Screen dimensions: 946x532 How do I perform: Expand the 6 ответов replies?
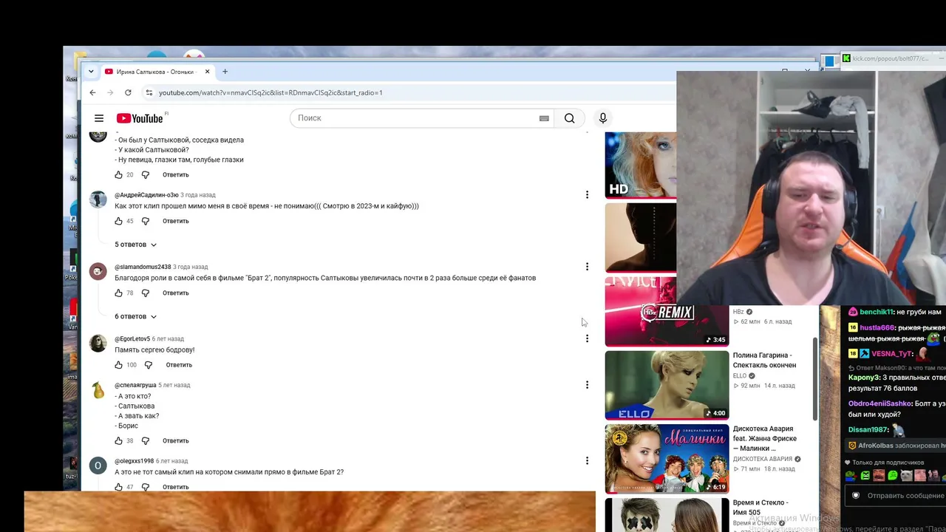pyautogui.click(x=135, y=316)
